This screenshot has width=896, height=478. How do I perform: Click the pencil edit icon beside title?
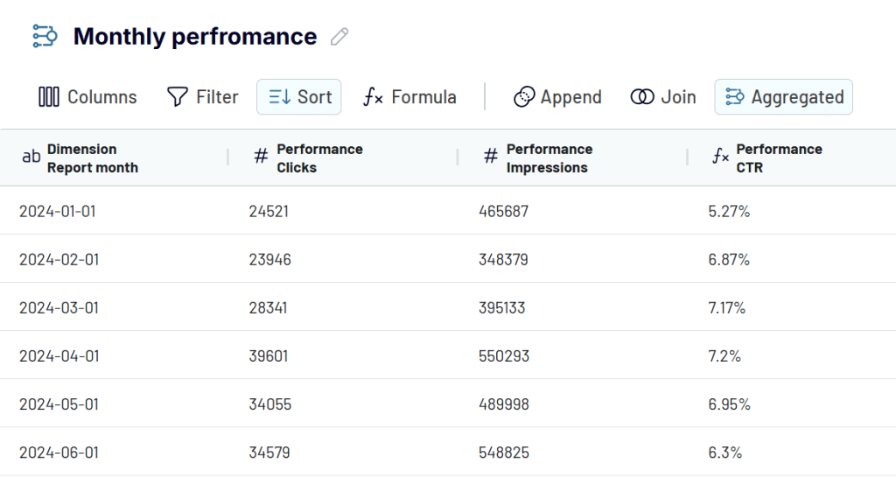(x=339, y=37)
